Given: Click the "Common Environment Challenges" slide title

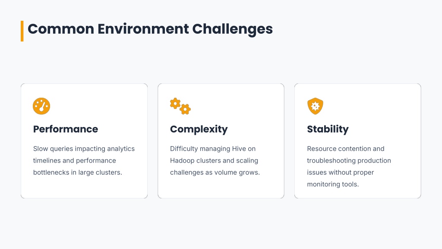Looking at the screenshot, I should tap(150, 29).
